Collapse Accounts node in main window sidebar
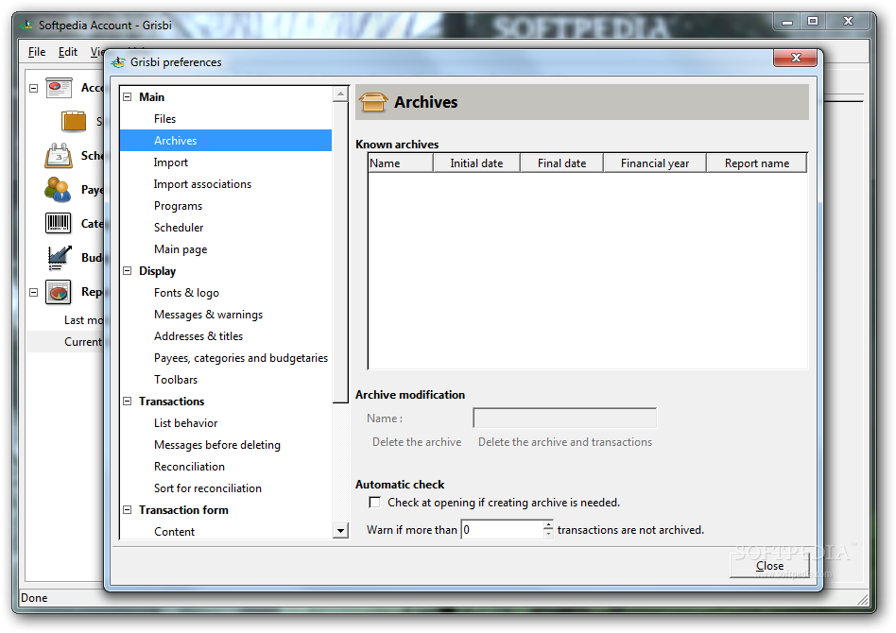Viewport: 896px width, 633px height. [34, 88]
